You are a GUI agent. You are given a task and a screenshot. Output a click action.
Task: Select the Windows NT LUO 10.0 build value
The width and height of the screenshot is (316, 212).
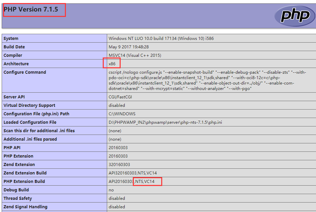(x=161, y=38)
